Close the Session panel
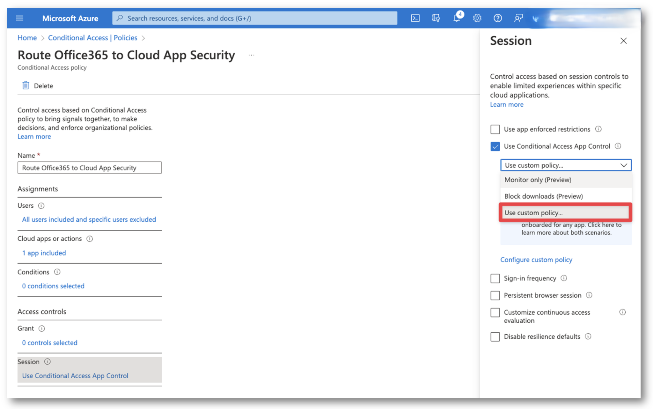Viewport: 653px width, 409px height. (x=623, y=41)
